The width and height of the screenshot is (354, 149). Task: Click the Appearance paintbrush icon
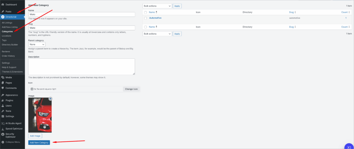tap(3, 95)
